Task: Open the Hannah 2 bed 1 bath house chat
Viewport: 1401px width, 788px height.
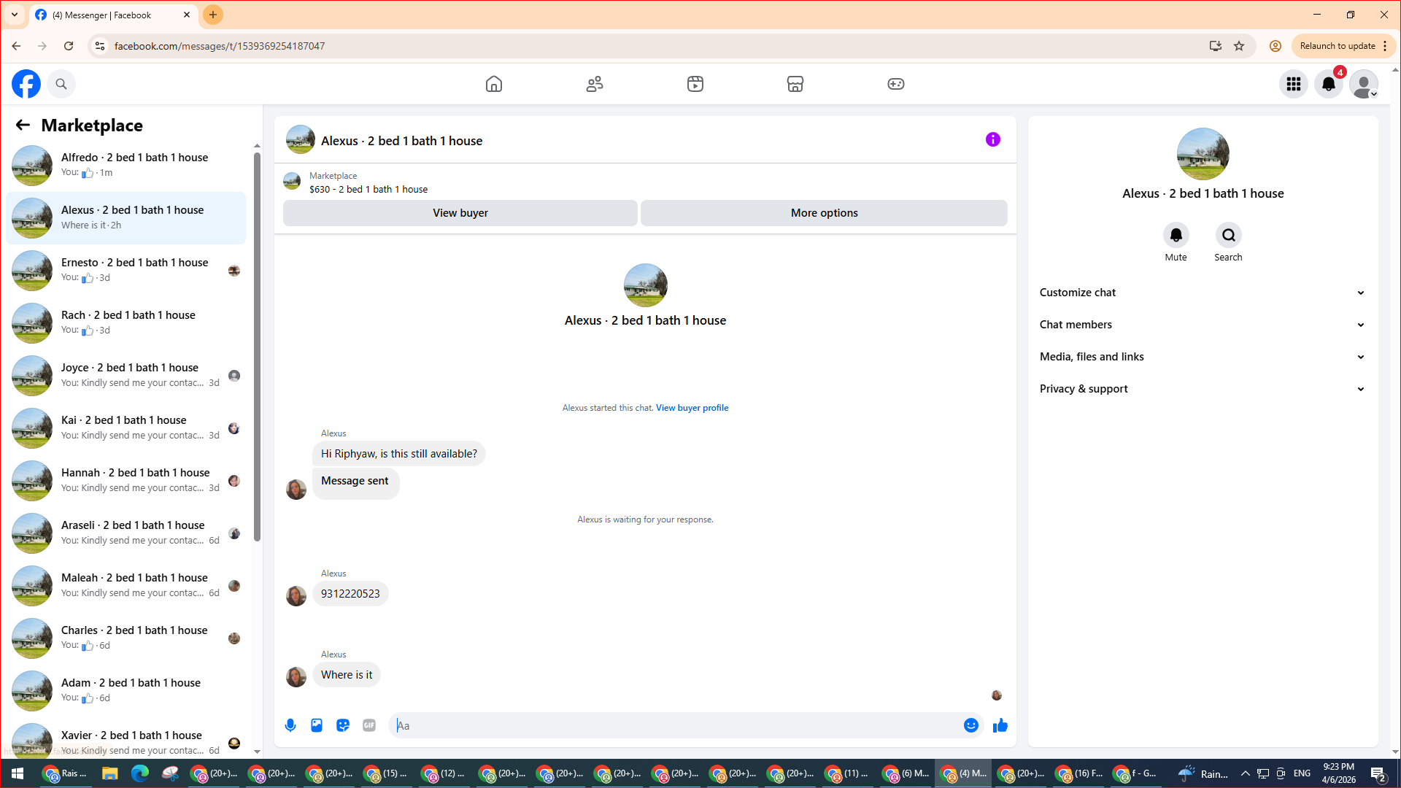Action: pyautogui.click(x=126, y=480)
